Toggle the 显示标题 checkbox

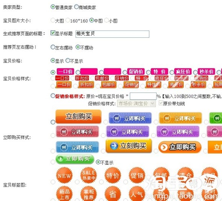tap(53, 33)
